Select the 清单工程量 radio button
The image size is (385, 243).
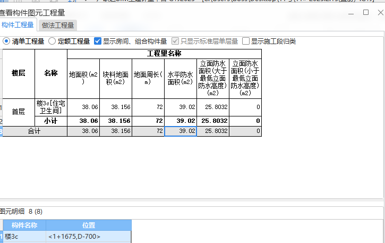pos(6,41)
